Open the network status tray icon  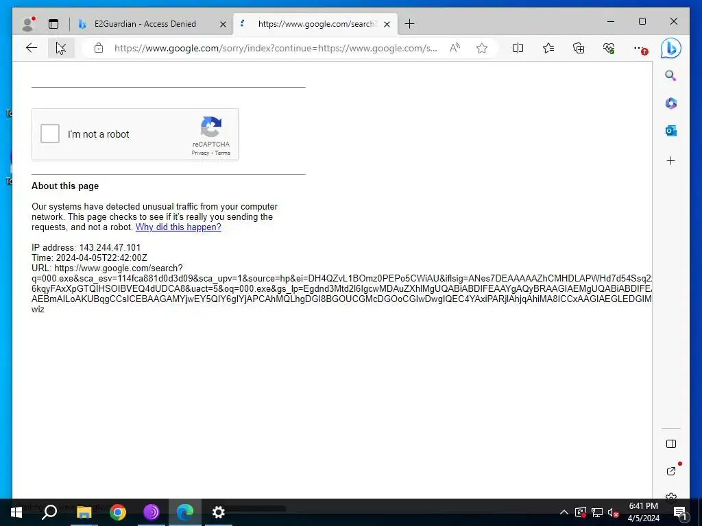[597, 512]
